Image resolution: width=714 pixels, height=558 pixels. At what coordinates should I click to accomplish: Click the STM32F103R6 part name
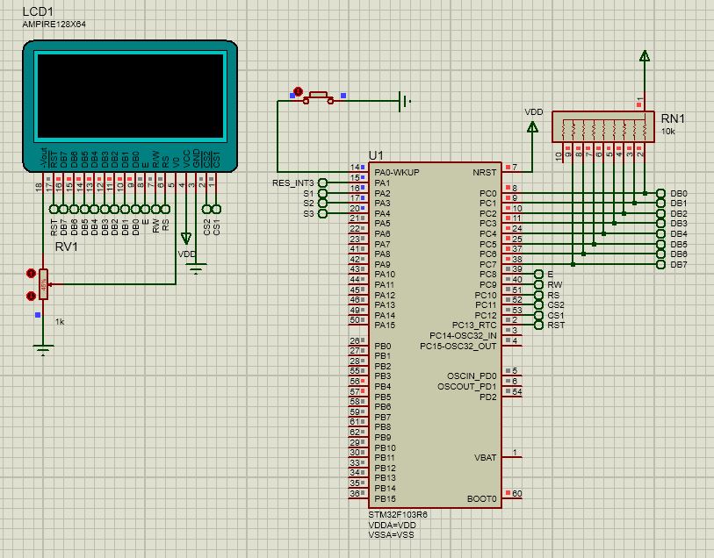click(398, 515)
